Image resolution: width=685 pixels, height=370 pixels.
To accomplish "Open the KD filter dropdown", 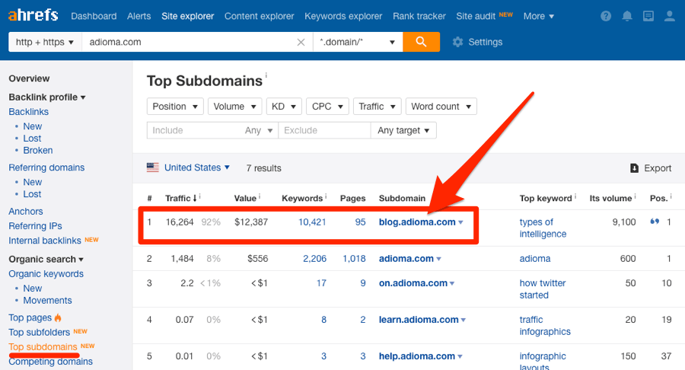I will (284, 107).
